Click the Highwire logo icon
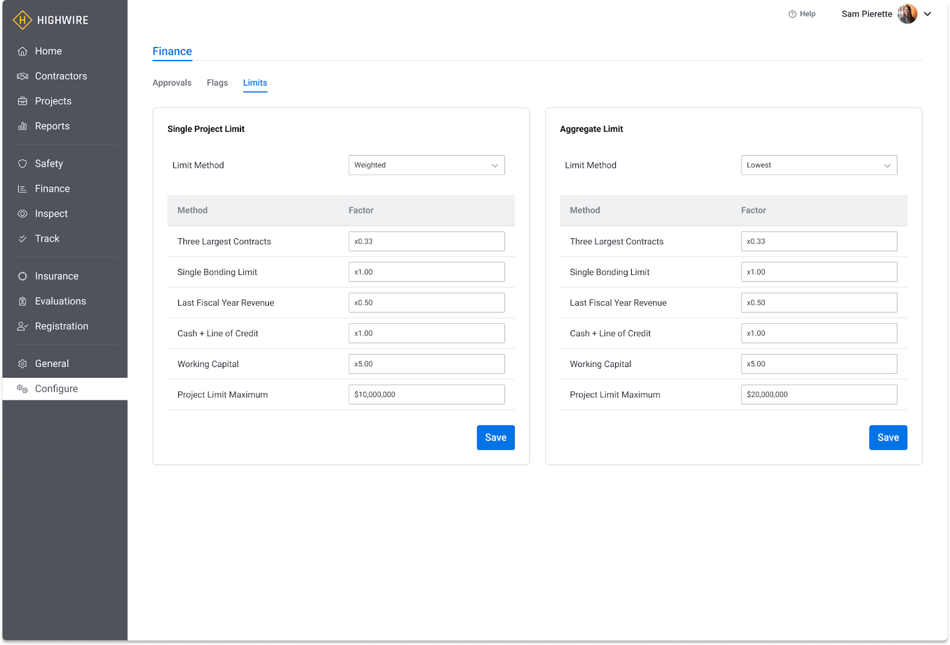 click(23, 20)
